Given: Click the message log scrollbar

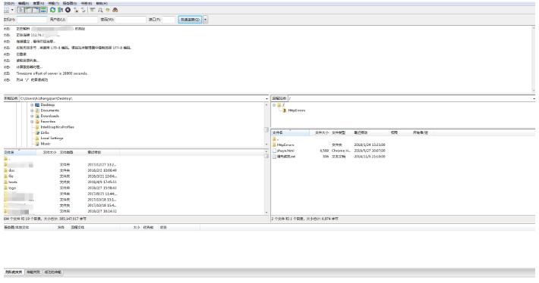Looking at the screenshot, I should [534, 59].
